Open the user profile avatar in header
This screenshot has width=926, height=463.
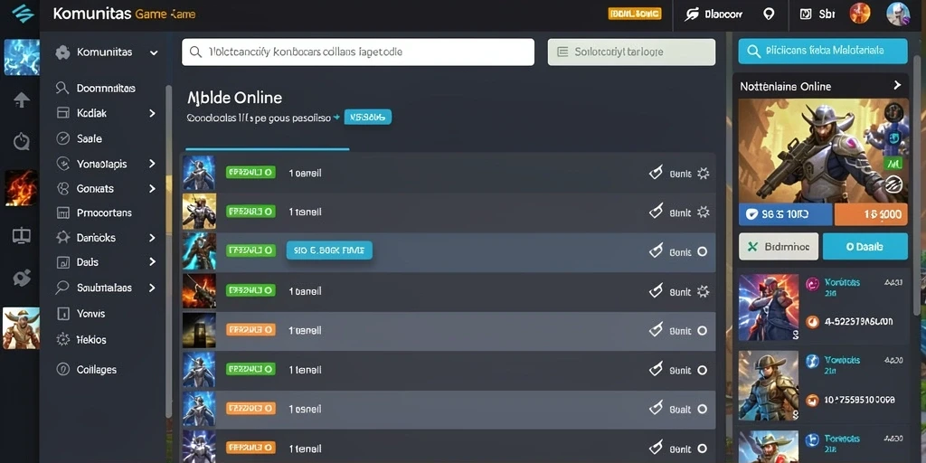point(898,14)
